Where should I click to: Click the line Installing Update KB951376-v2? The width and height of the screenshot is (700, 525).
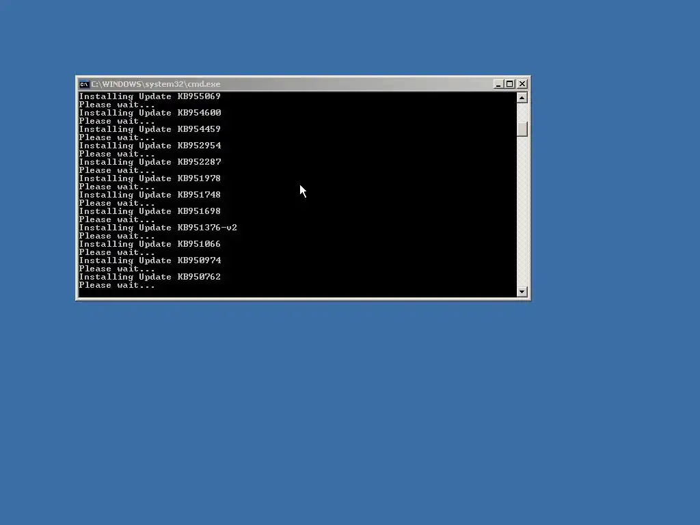coord(158,228)
